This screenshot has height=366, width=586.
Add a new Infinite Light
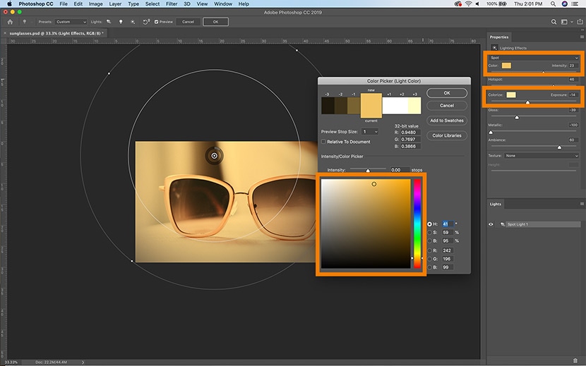[133, 22]
